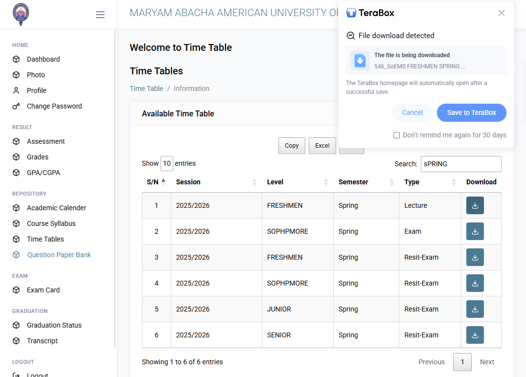Image resolution: width=526 pixels, height=377 pixels.
Task: Click the Transcript cube icon
Action: point(16,341)
